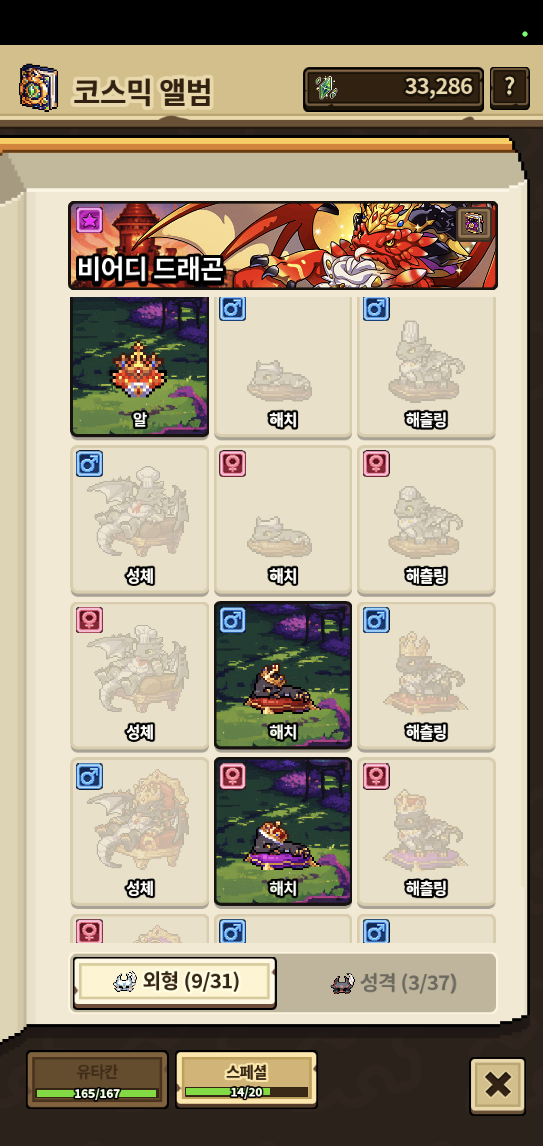This screenshot has height=1146, width=543.
Task: Tap the green gem currency icon
Action: pyautogui.click(x=326, y=87)
